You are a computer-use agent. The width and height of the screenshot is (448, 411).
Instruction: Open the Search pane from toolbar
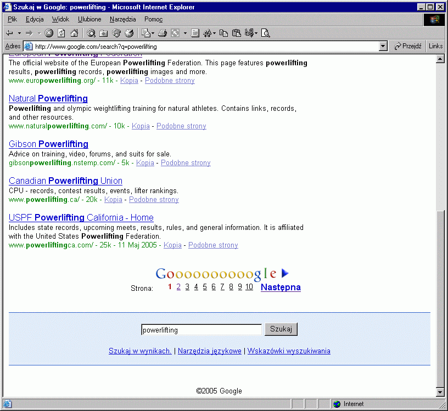[91, 33]
